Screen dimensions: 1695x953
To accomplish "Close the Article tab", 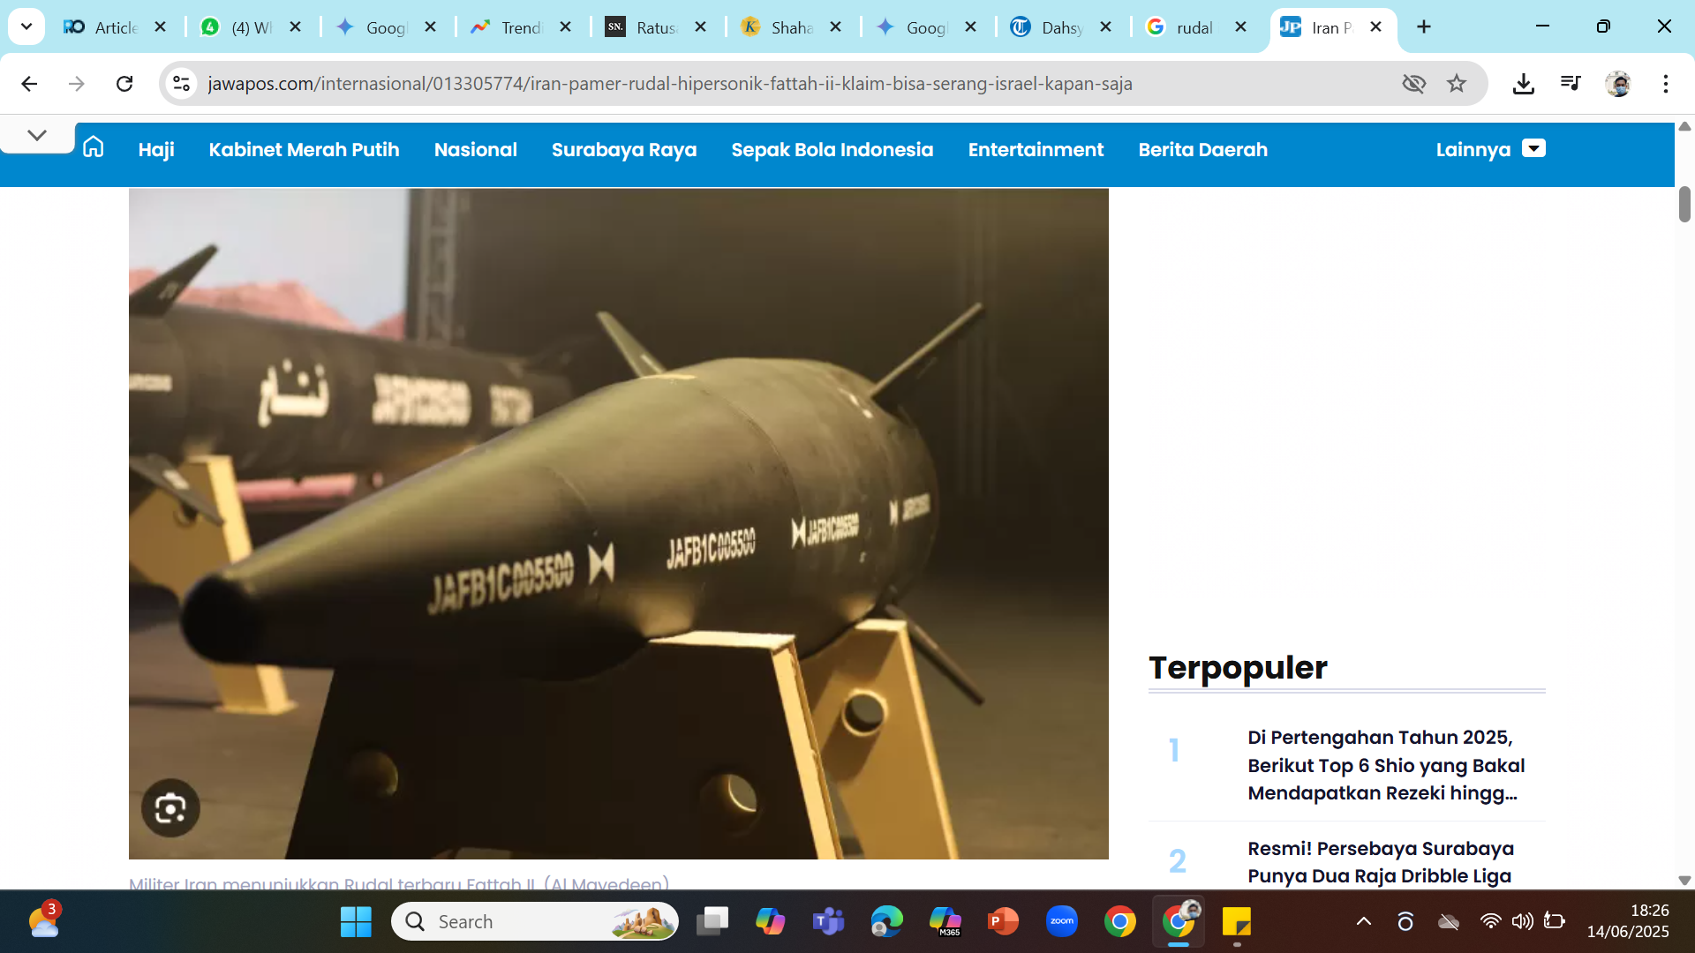I will 160,27.
